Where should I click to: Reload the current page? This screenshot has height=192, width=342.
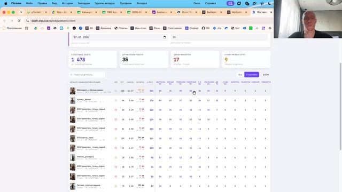click(19, 21)
